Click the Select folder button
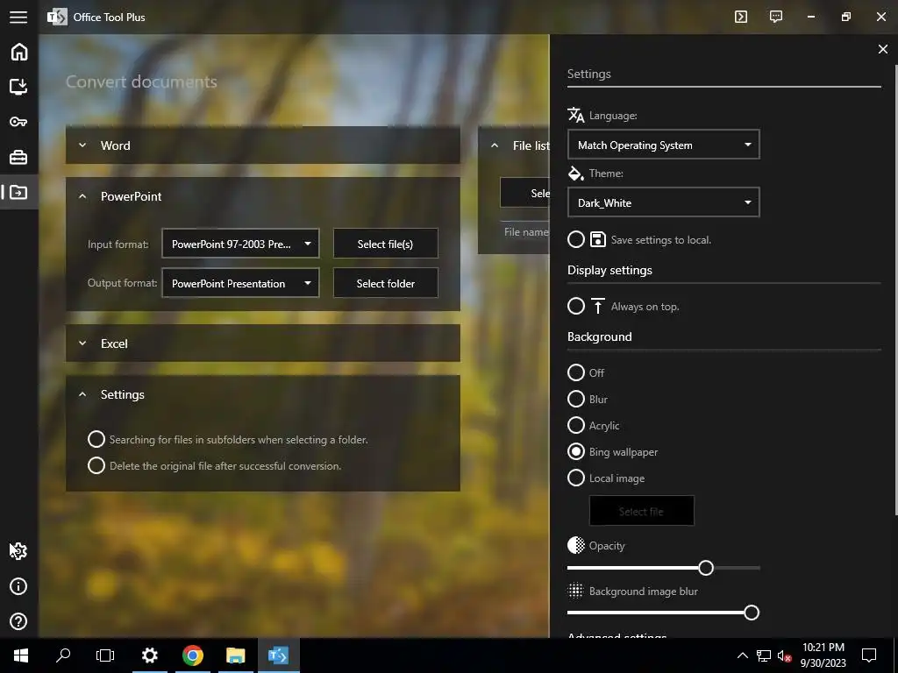 point(386,283)
